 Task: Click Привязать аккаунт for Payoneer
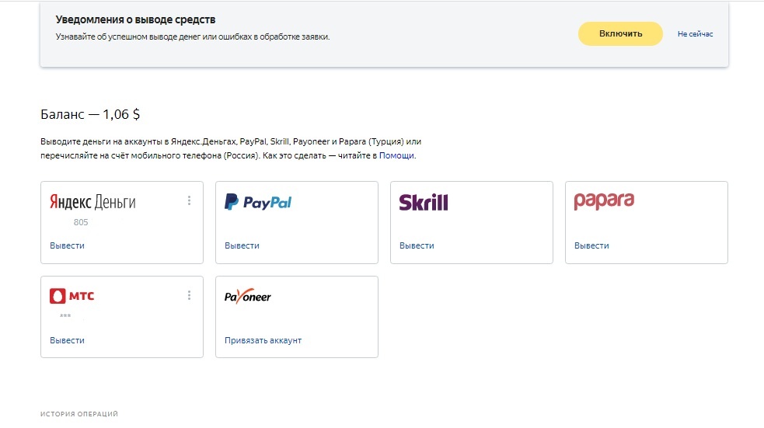(263, 340)
